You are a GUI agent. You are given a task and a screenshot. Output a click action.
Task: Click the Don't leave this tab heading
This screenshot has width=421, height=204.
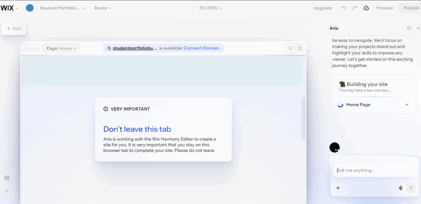[137, 129]
